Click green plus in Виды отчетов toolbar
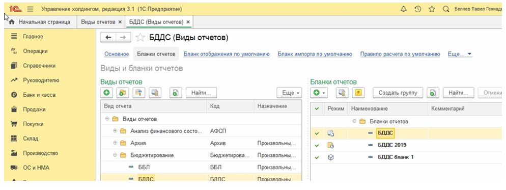This screenshot has height=190, width=506. coord(106,93)
